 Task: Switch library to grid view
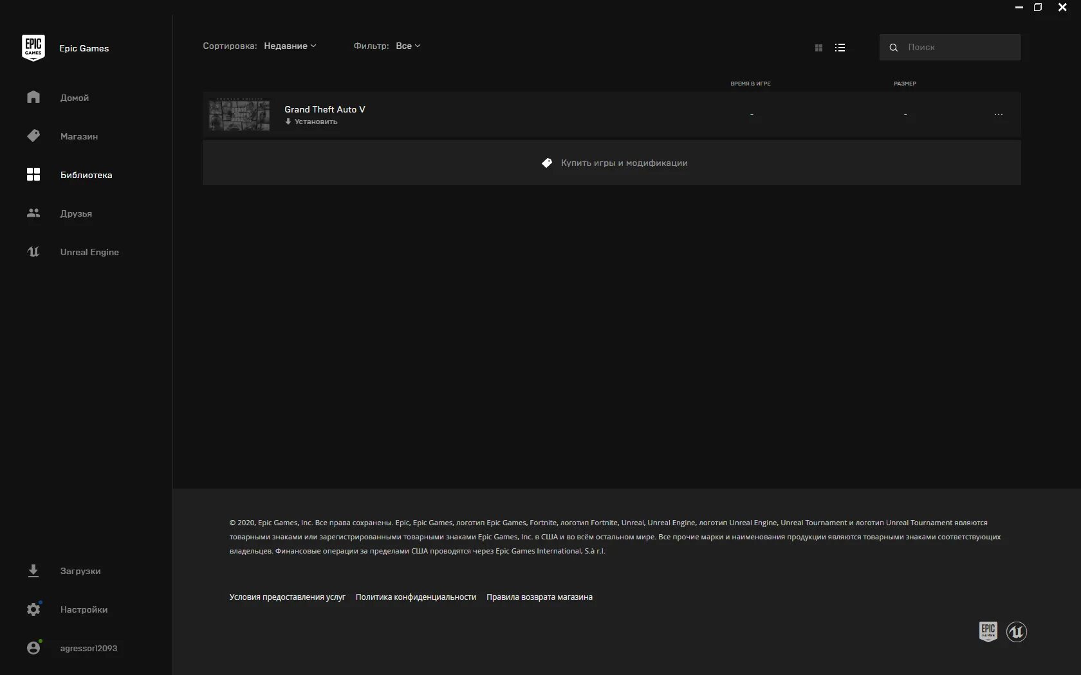[x=818, y=48]
